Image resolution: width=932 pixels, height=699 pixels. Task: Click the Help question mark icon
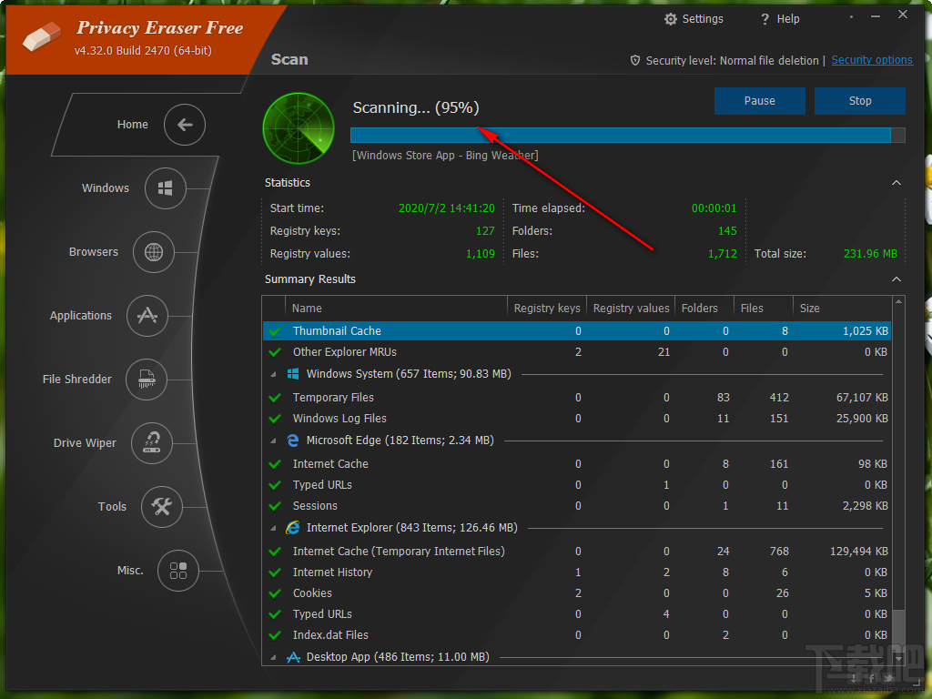click(x=765, y=19)
